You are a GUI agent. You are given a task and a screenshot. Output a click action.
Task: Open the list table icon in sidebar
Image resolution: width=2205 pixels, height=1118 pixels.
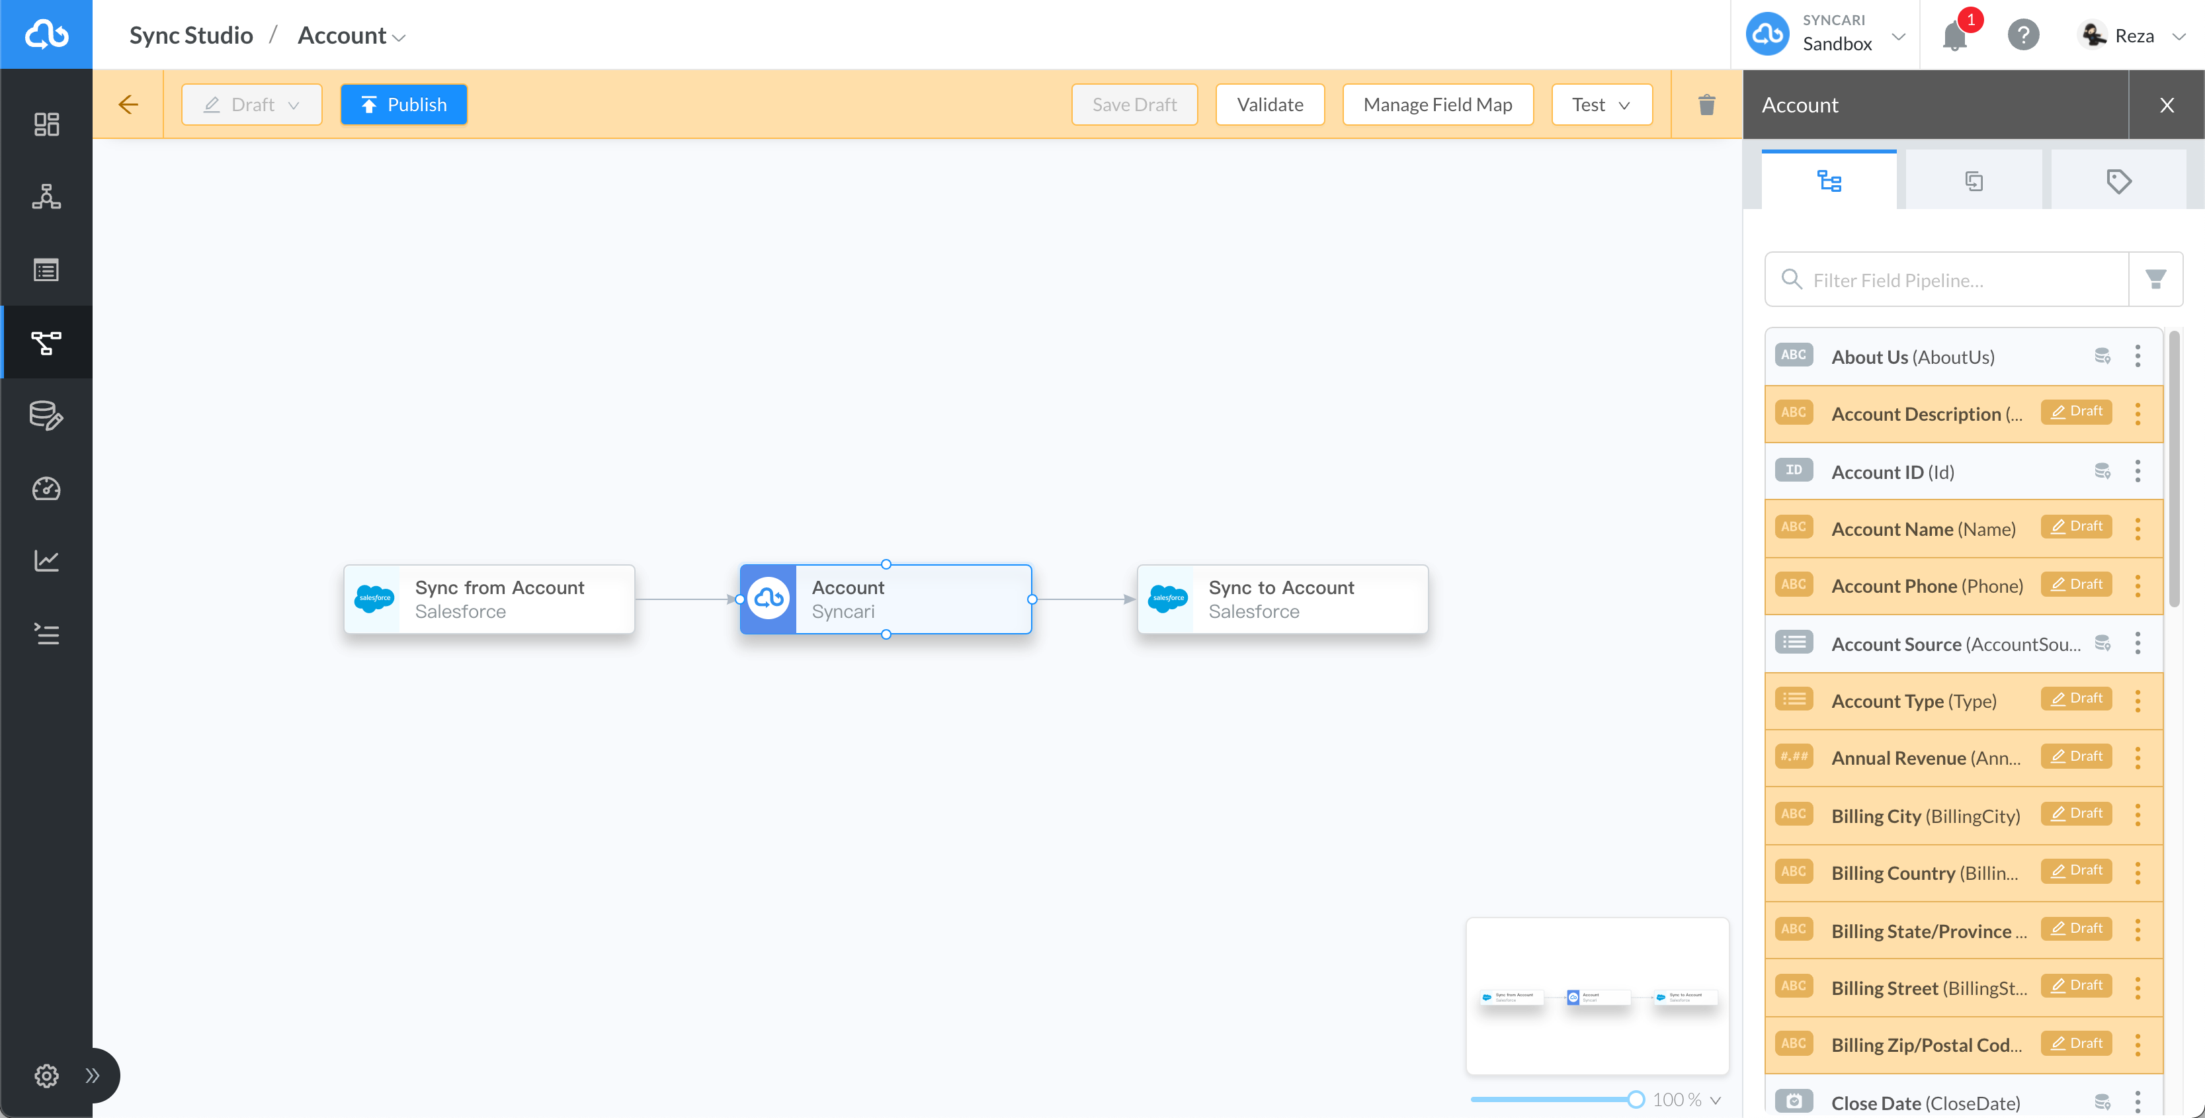click(46, 270)
